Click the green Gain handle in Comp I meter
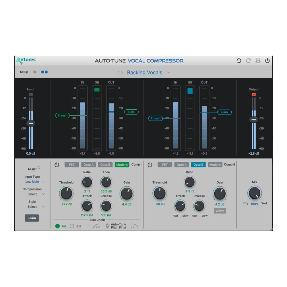287x287 pixels. 131,112
